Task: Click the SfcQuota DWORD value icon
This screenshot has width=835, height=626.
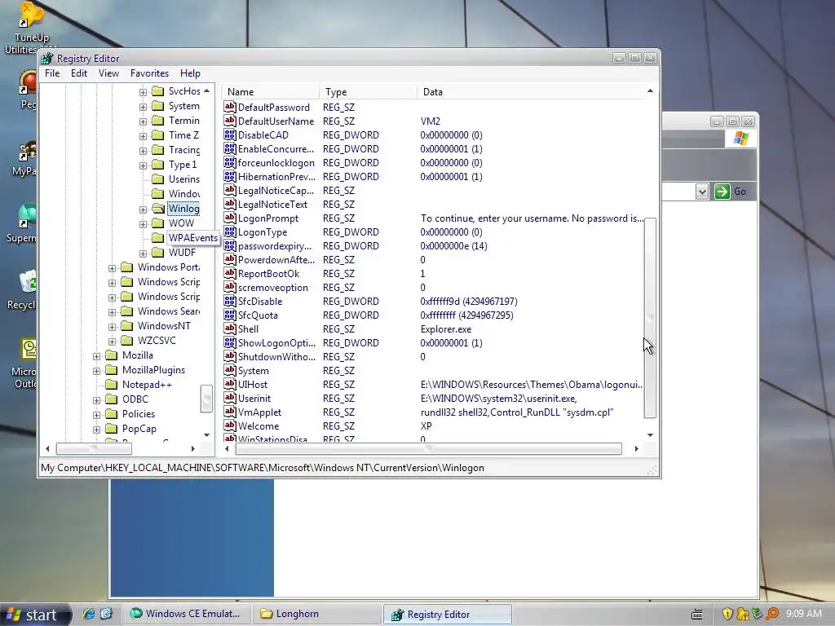Action: pyautogui.click(x=229, y=314)
